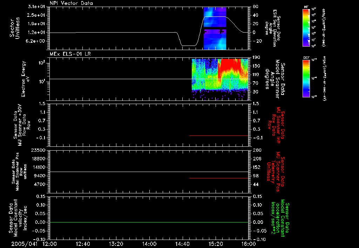Screen dimensions: 359x248
Task: Click the '9400' scanner position tick value
Action: (x=40, y=176)
